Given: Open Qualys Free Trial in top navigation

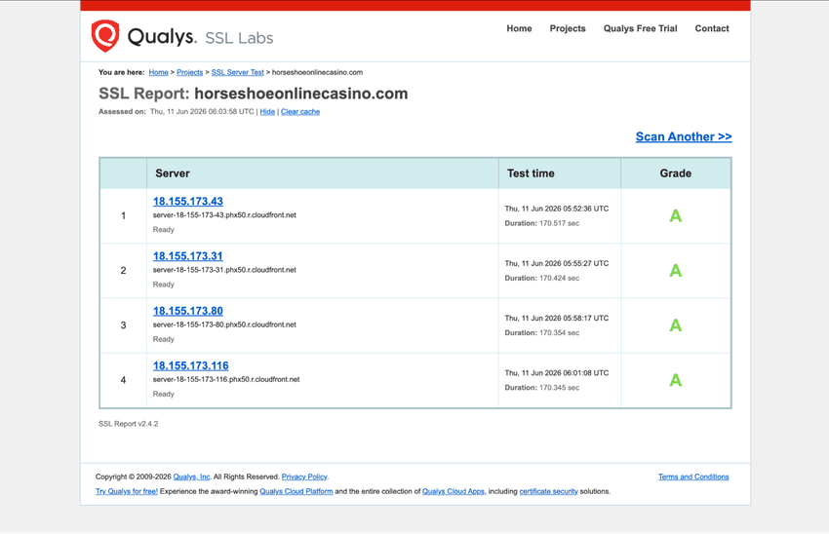Looking at the screenshot, I should [640, 28].
